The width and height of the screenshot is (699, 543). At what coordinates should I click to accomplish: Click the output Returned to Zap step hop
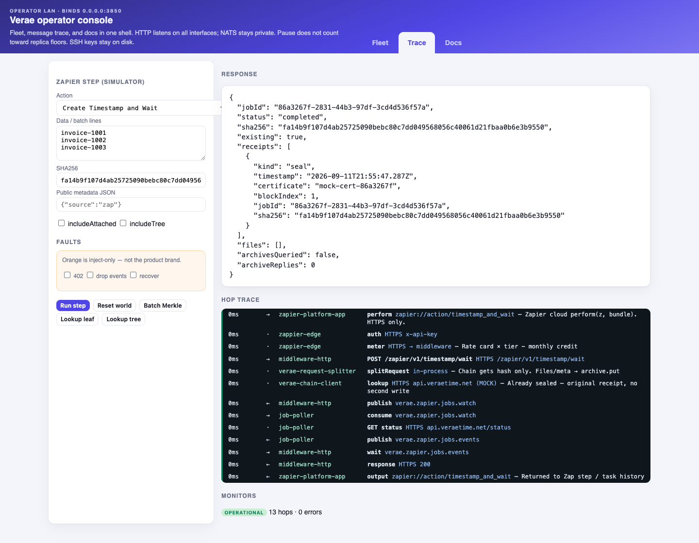(436, 477)
